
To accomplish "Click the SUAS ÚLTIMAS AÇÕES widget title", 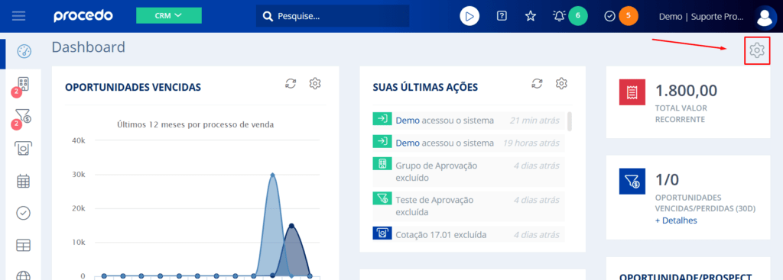I will point(425,87).
